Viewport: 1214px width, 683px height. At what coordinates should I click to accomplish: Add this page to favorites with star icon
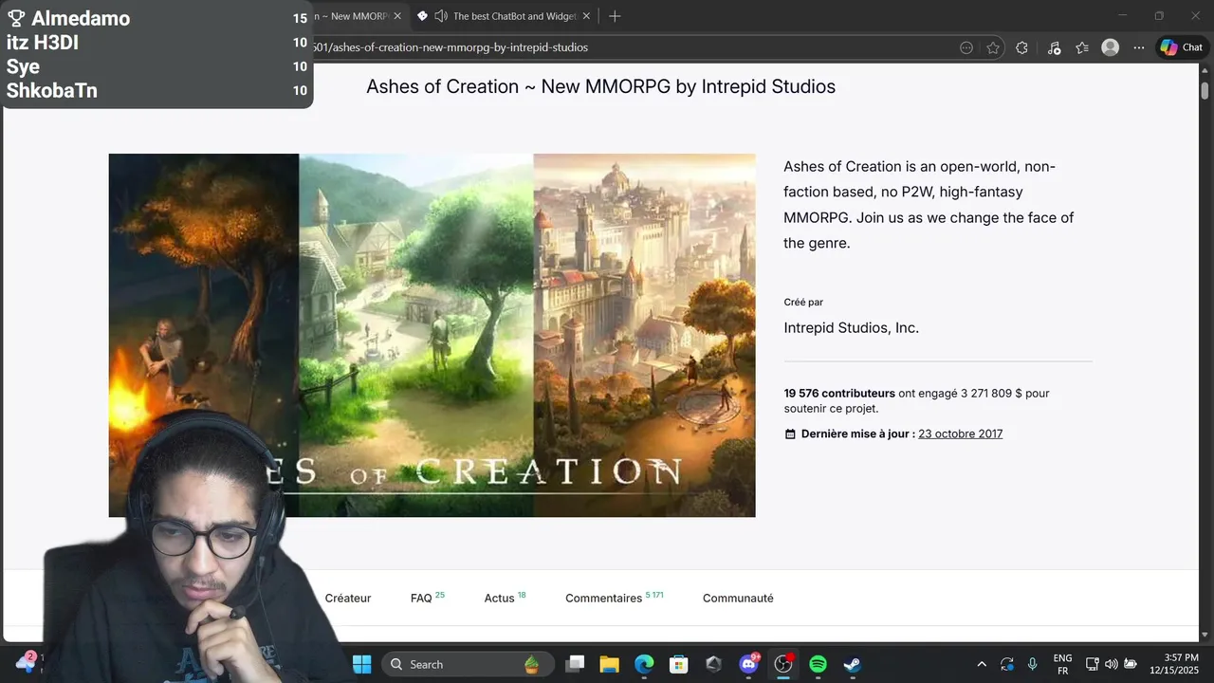pos(993,47)
